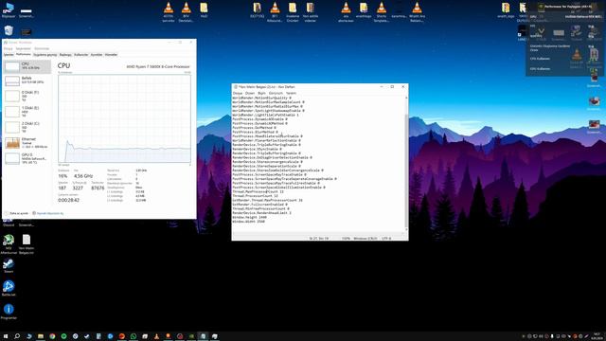The height and width of the screenshot is (341, 606).
Task: Switch to the Ayrıntılar tab
Action: 97,55
